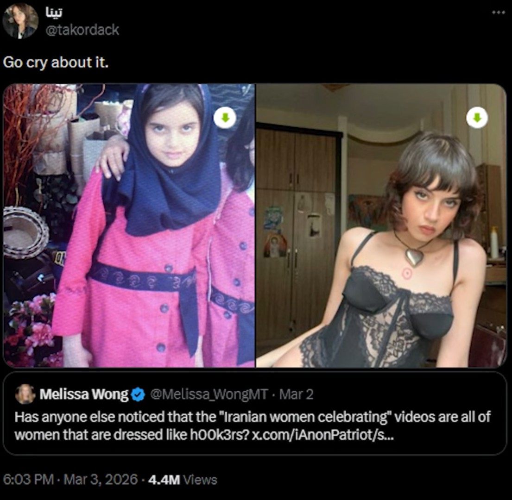The image size is (512, 500).
Task: Click the blue verified badge beside Melissa Wong
Action: coord(138,394)
